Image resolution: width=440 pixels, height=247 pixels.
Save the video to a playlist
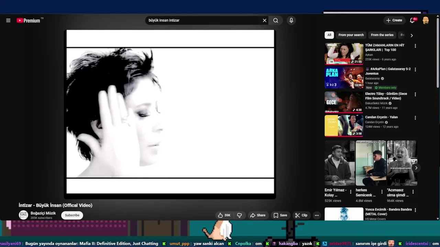280,215
